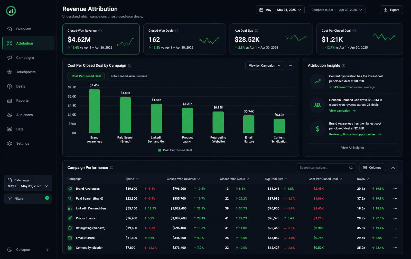
Task: Click the Search campaigns input field
Action: (x=326, y=168)
